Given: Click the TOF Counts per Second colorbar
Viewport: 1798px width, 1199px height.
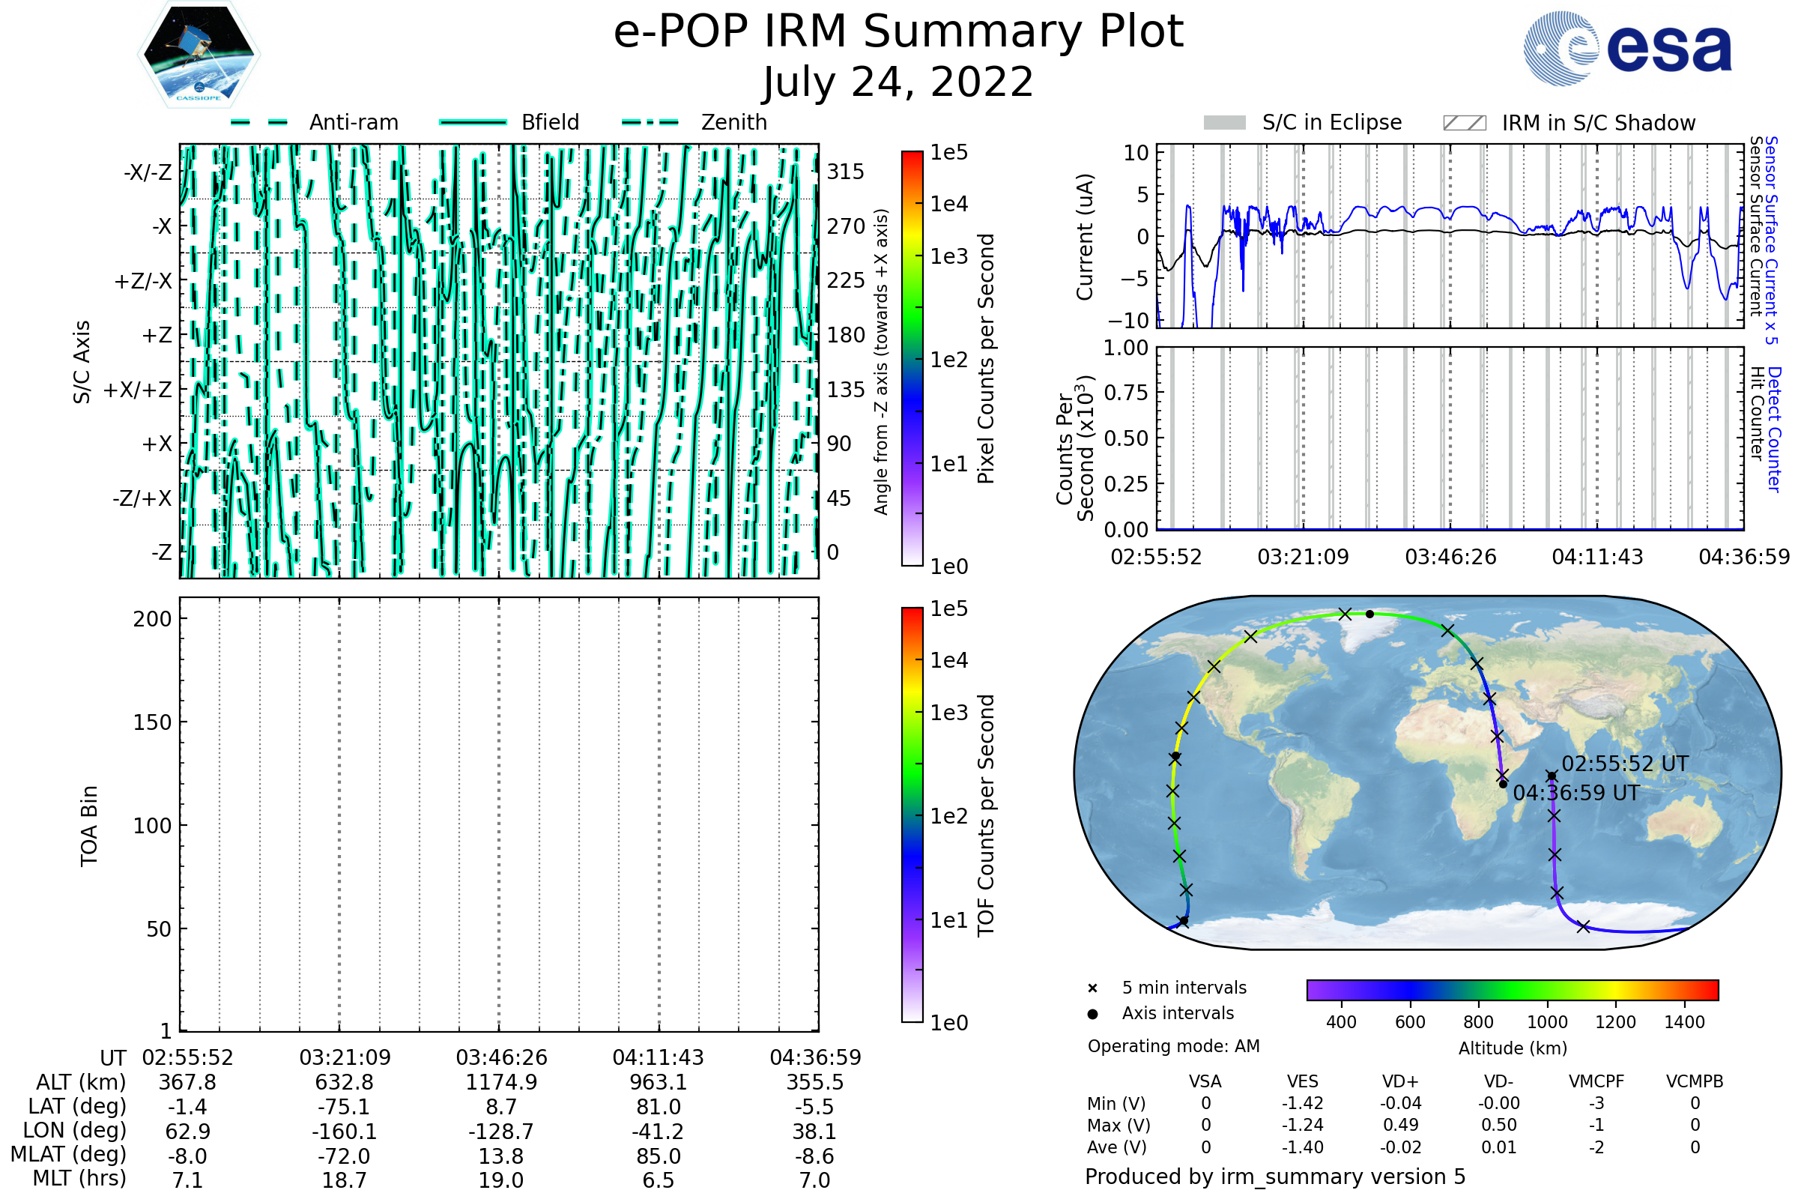Looking at the screenshot, I should 912,815.
